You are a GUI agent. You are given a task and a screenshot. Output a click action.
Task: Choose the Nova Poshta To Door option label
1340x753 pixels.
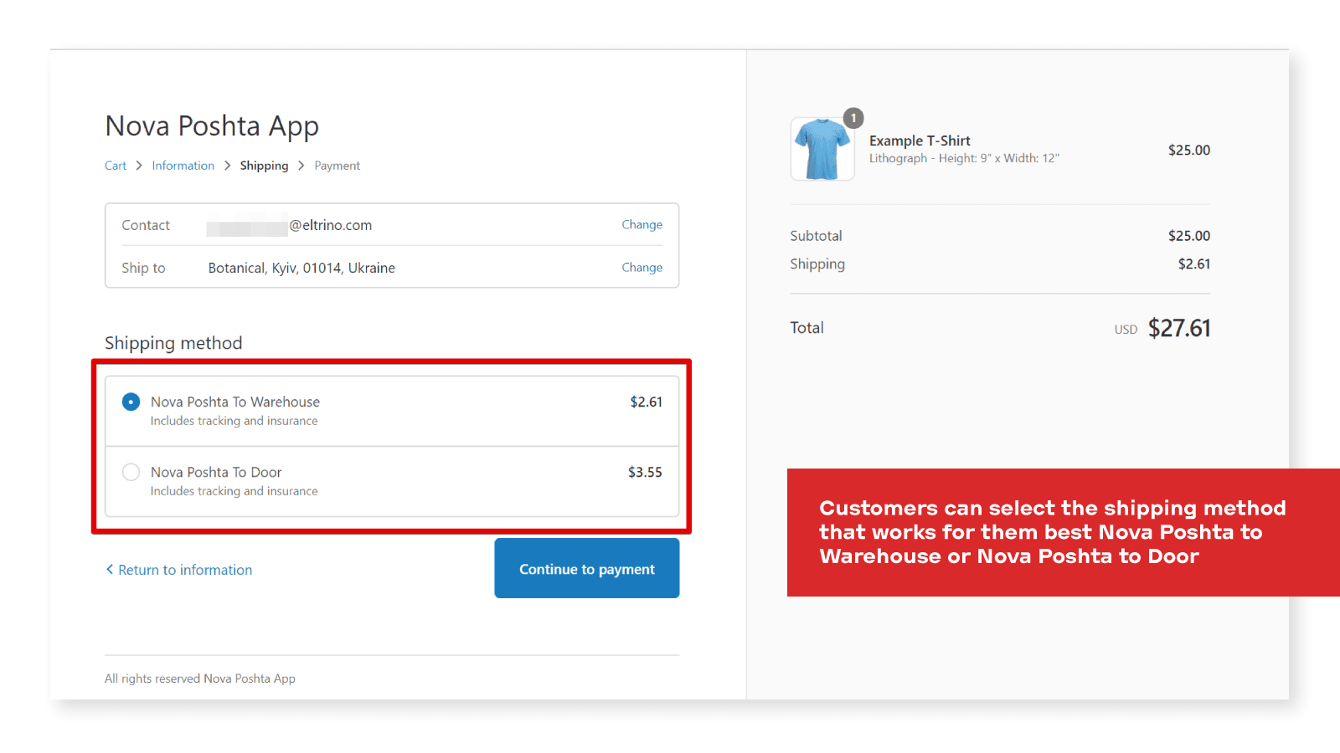[216, 473]
